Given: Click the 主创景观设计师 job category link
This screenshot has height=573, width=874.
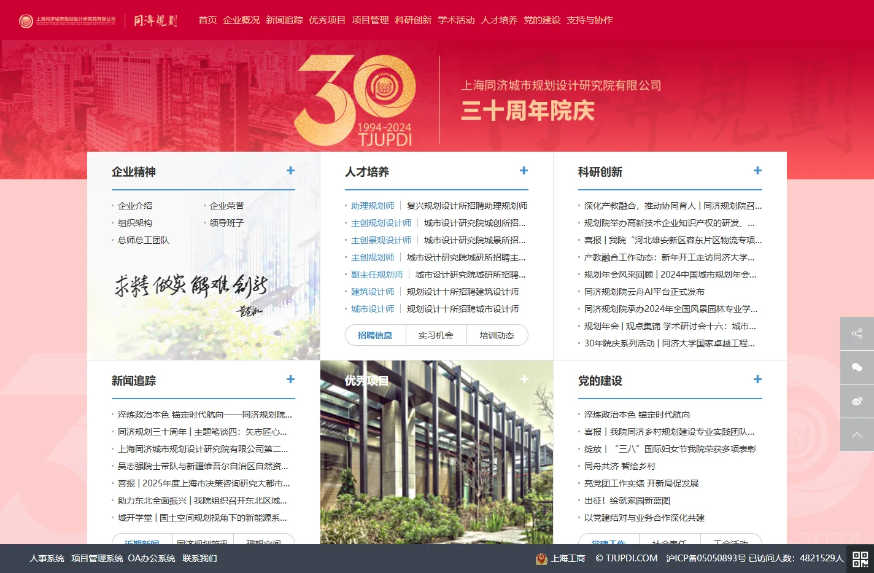Looking at the screenshot, I should point(381,240).
